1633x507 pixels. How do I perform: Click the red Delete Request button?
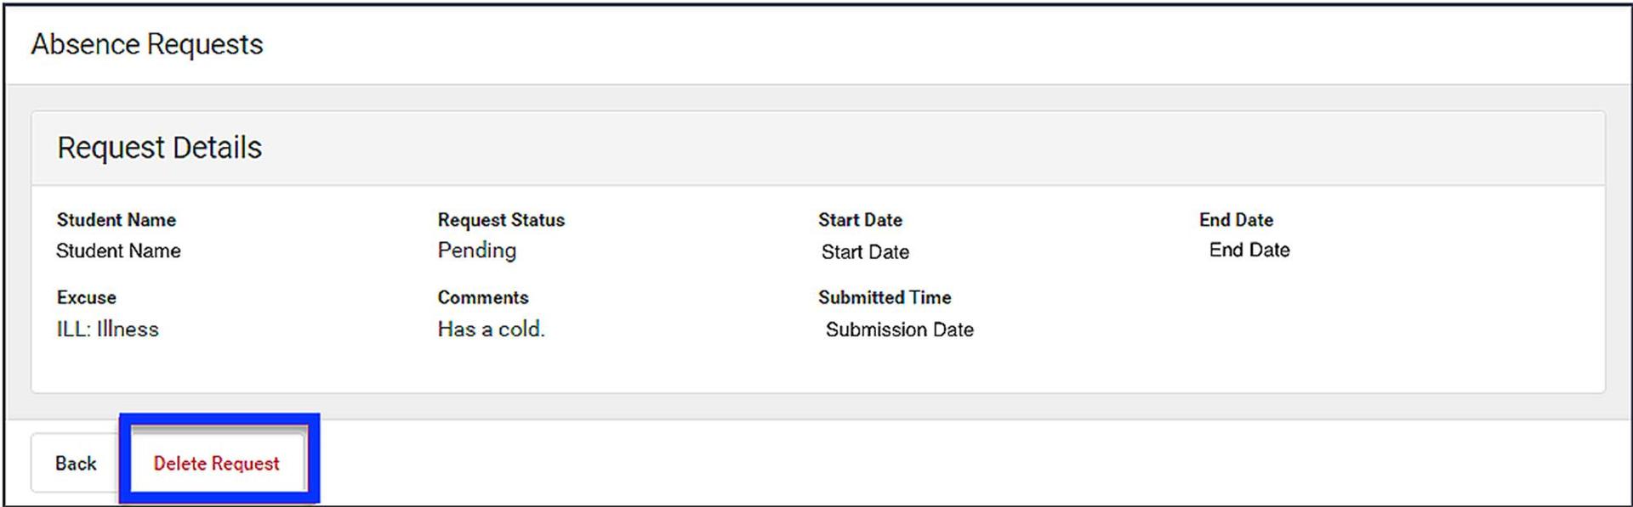[x=216, y=463]
